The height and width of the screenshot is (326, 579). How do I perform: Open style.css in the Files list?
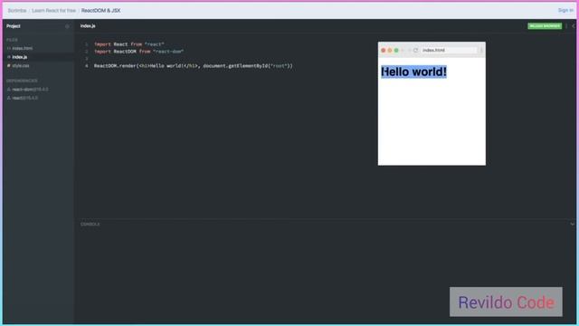(x=20, y=66)
